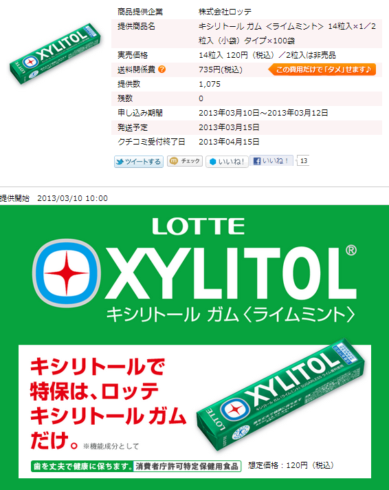This screenshot has width=389, height=490.
Task: Click the Facebook like count 13
Action: tap(303, 160)
